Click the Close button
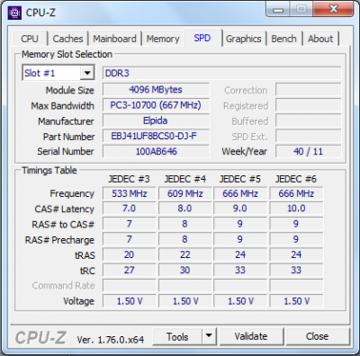Viewport: 360px width, 356px height. pos(318,336)
